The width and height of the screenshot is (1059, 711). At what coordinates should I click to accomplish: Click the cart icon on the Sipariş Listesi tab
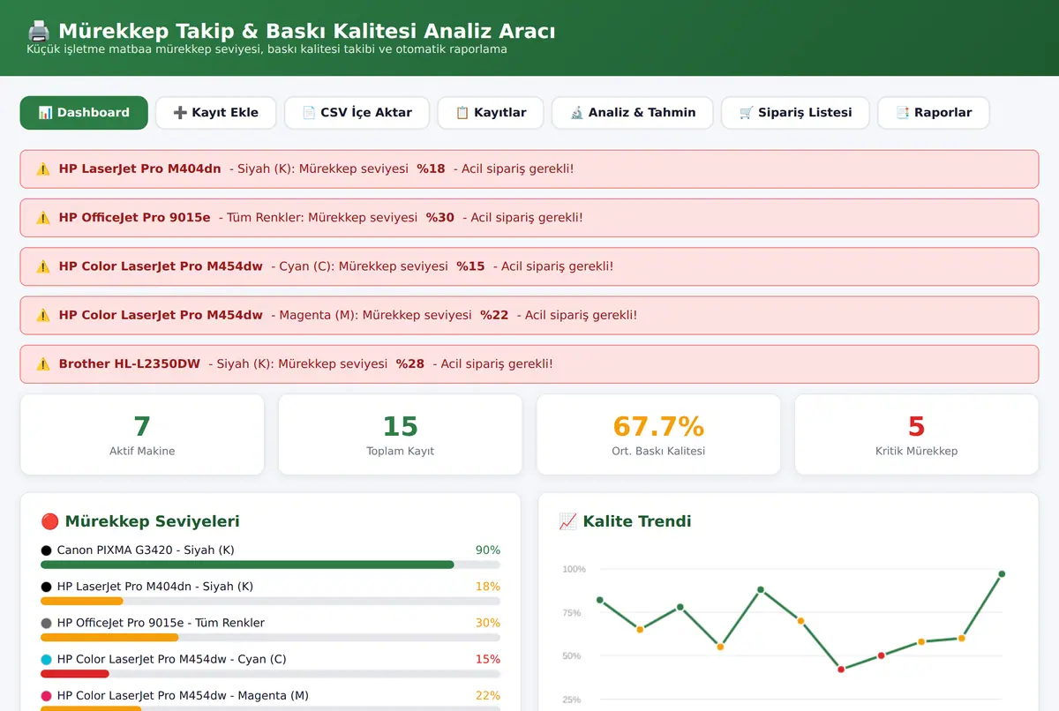click(x=747, y=113)
